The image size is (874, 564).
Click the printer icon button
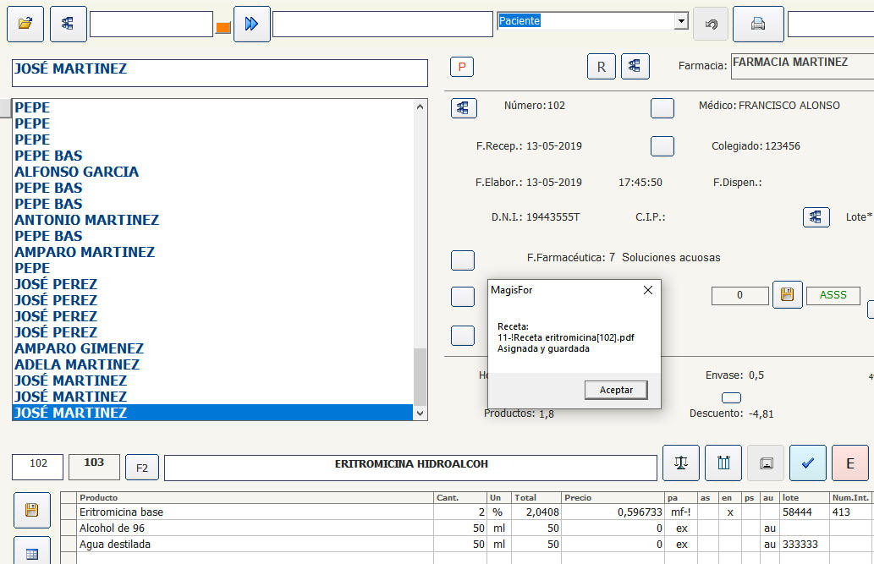(x=757, y=24)
